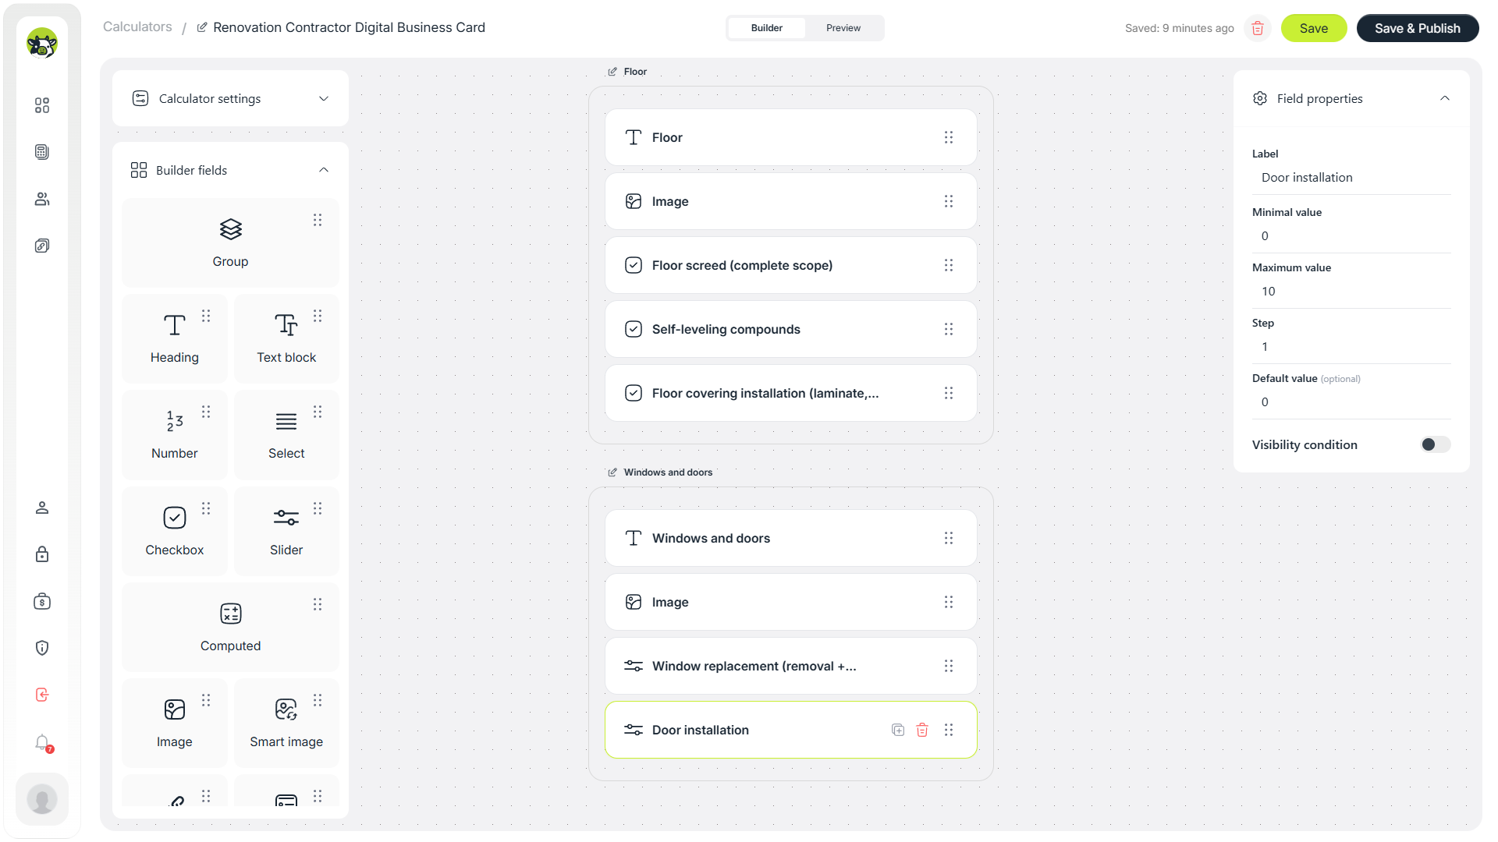Open the profile person icon in sidebar

[x=42, y=508]
